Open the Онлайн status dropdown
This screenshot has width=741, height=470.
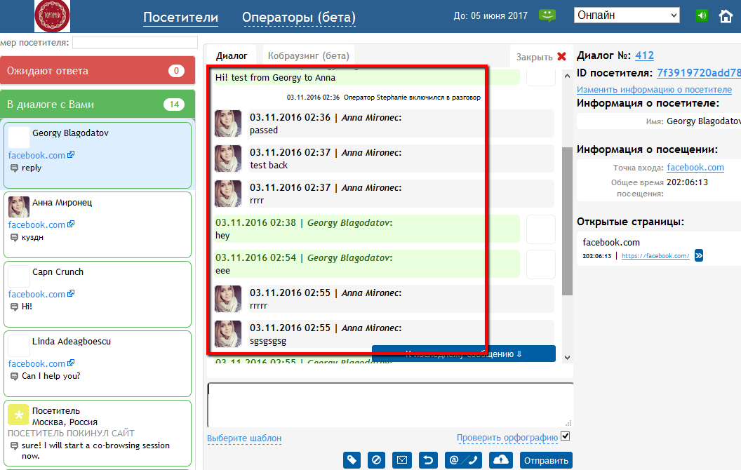pos(626,15)
